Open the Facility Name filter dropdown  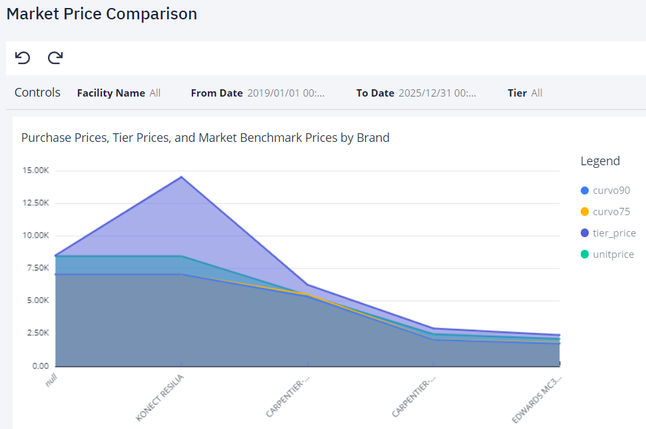pyautogui.click(x=155, y=93)
